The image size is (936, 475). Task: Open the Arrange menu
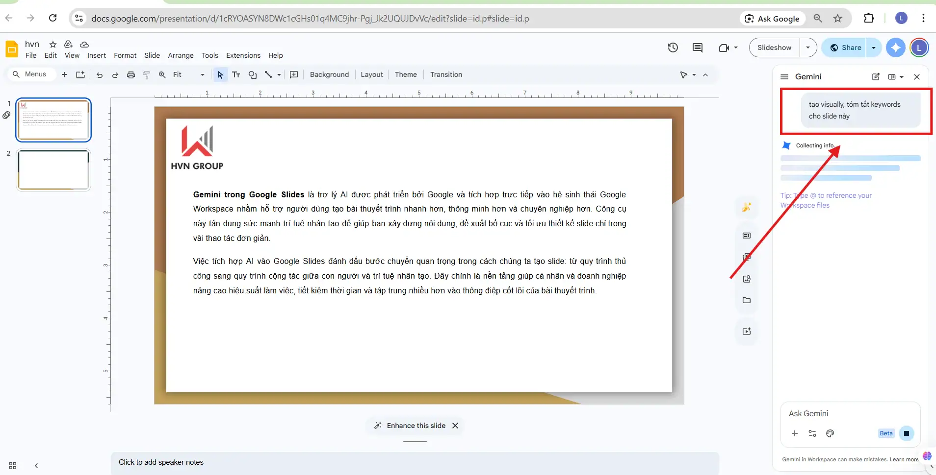(x=181, y=55)
